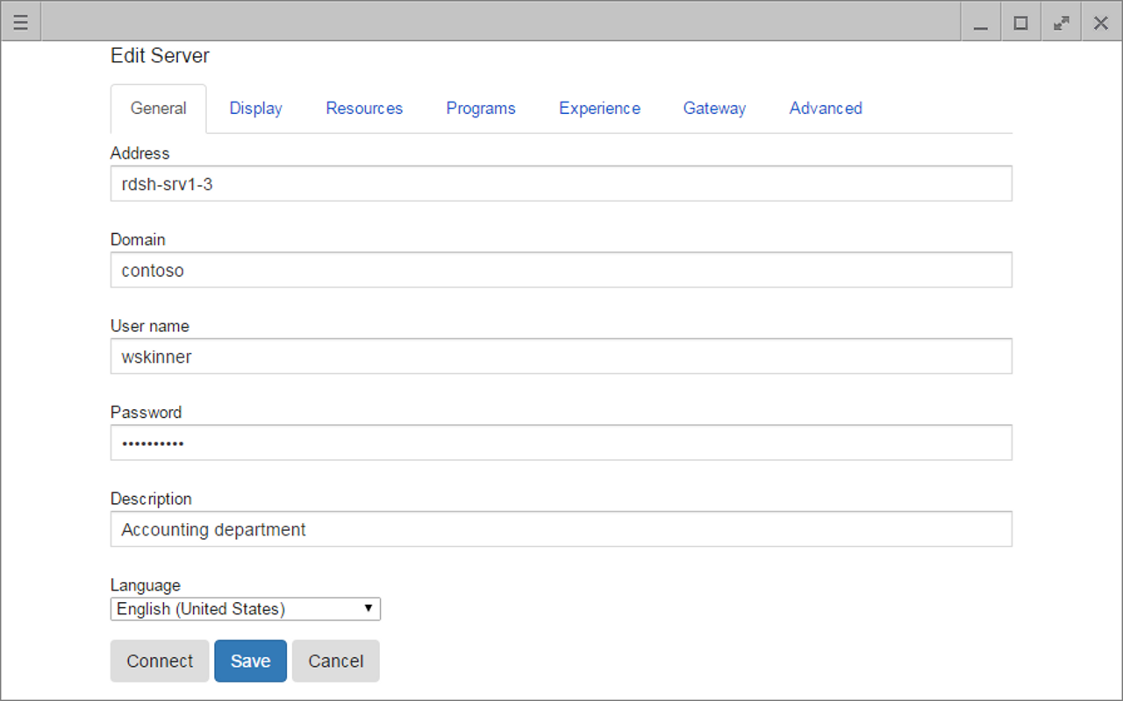Switch to the Display tab
Viewport: 1123px width, 701px height.
(x=256, y=109)
